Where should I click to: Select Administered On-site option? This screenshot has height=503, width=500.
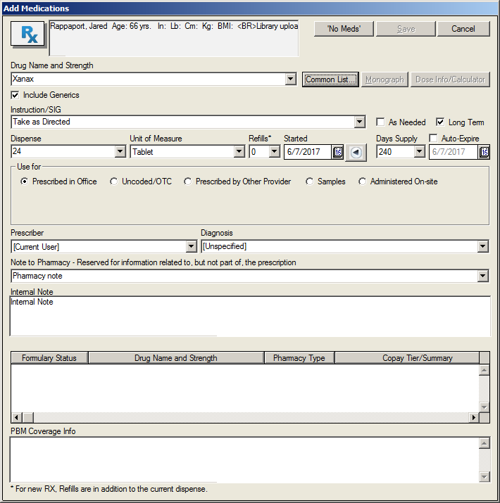tap(363, 182)
